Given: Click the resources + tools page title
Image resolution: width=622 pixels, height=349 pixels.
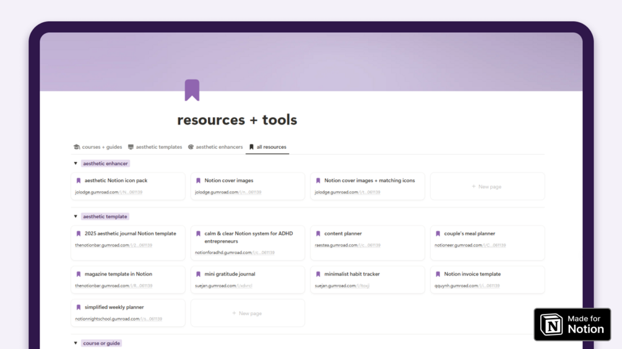Looking at the screenshot, I should [237, 120].
